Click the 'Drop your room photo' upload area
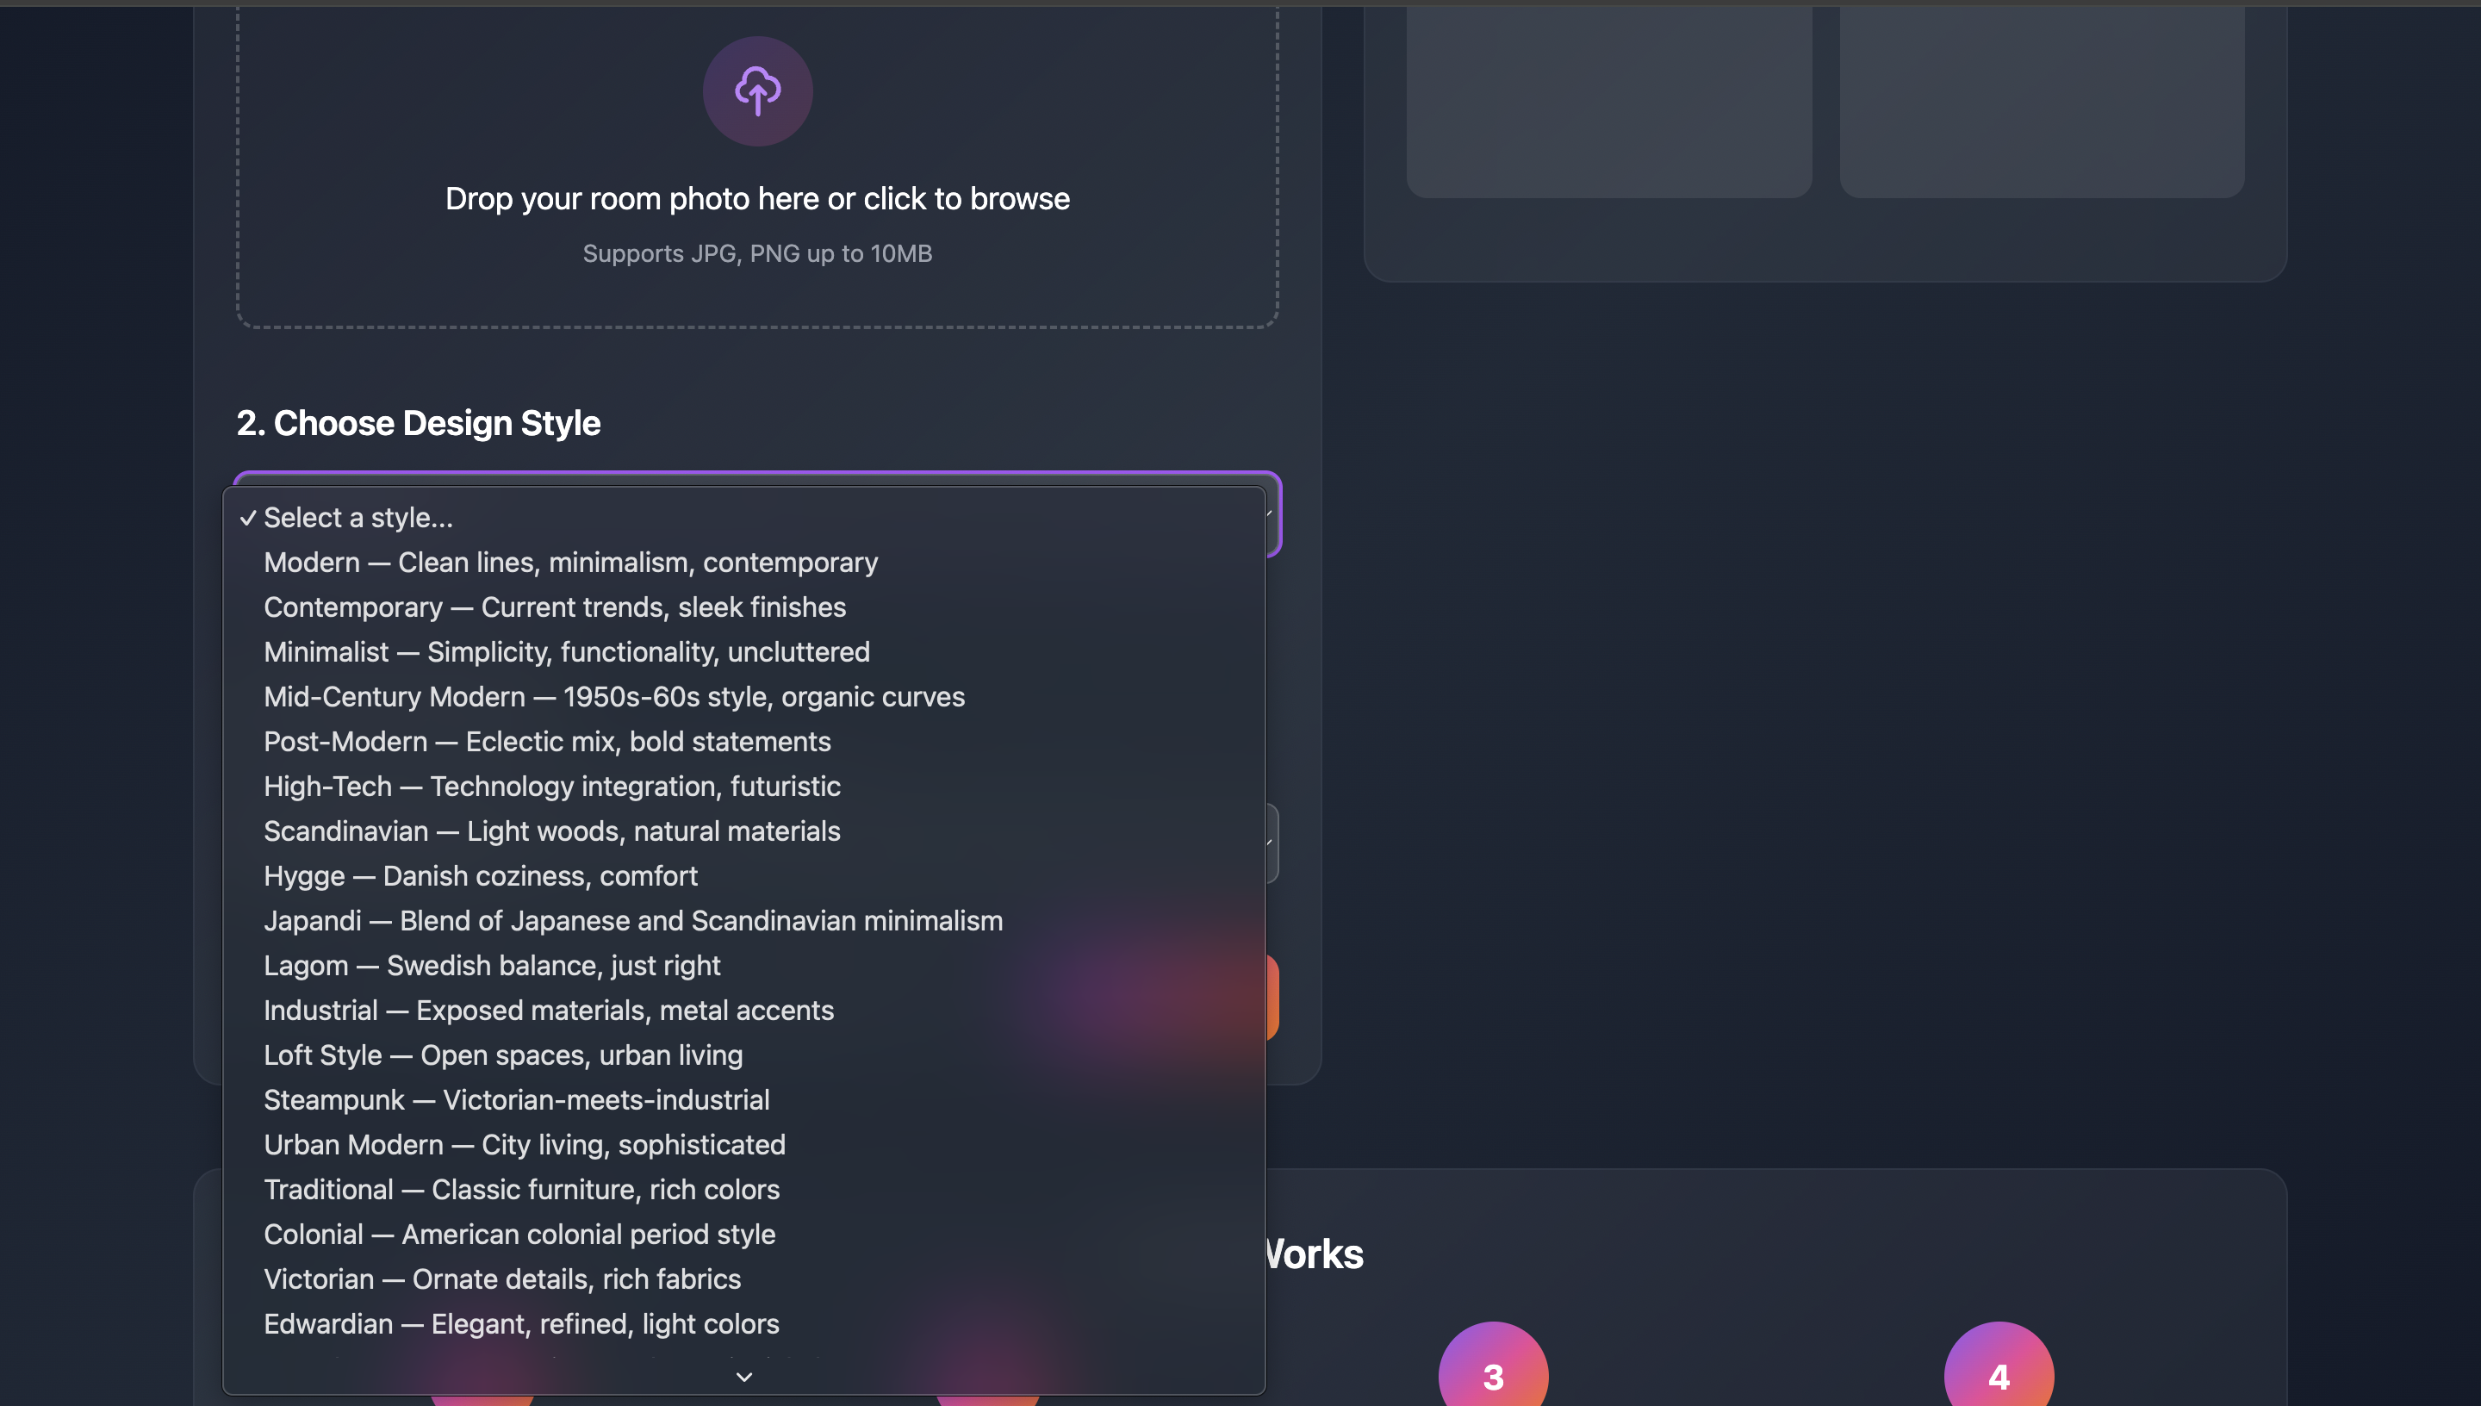The width and height of the screenshot is (2481, 1406). pyautogui.click(x=757, y=198)
